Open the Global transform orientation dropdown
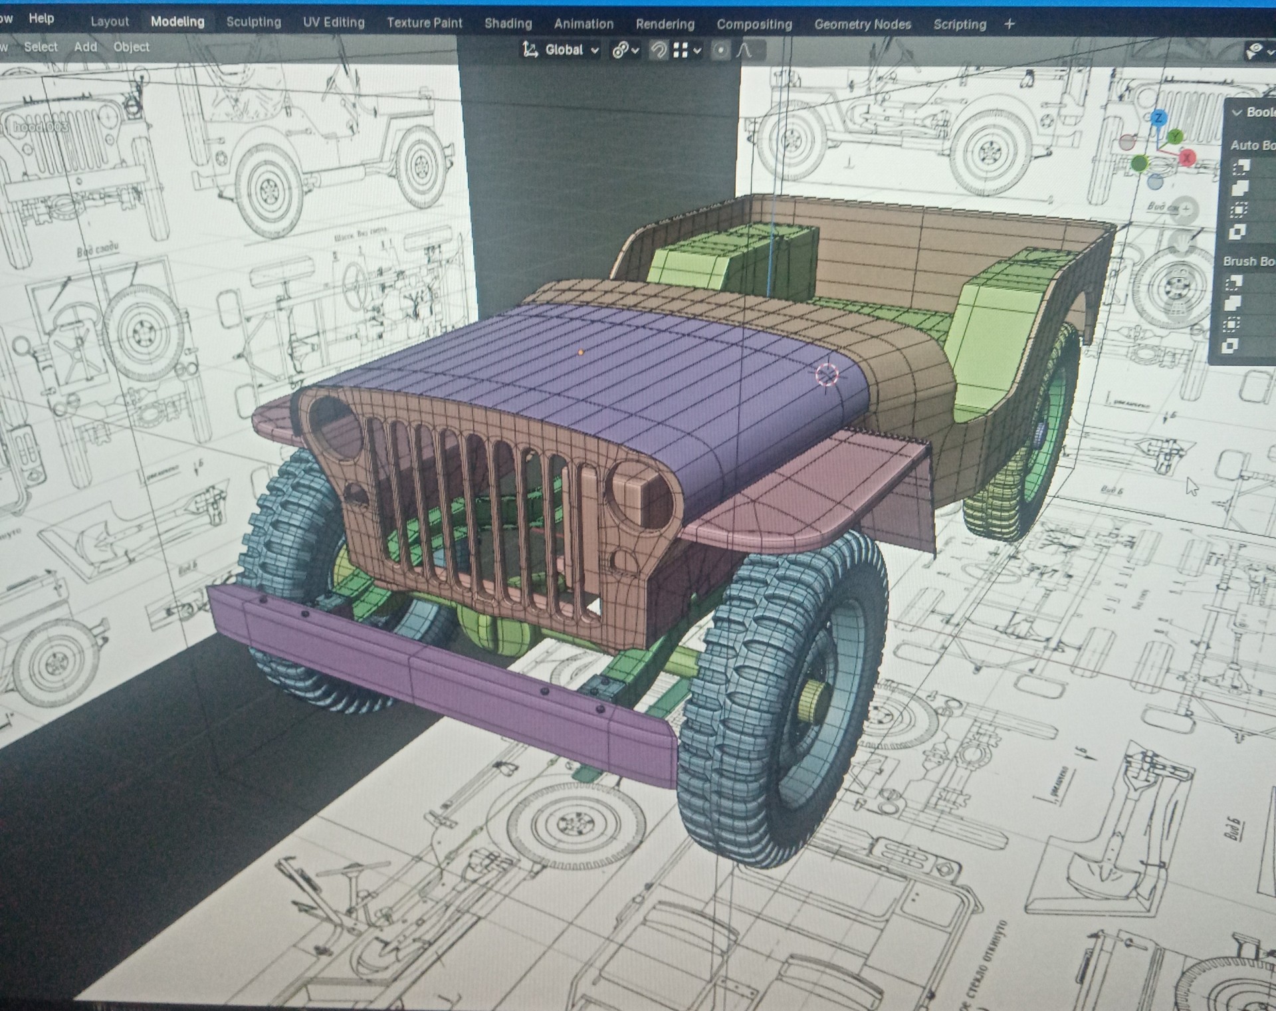 pos(560,50)
